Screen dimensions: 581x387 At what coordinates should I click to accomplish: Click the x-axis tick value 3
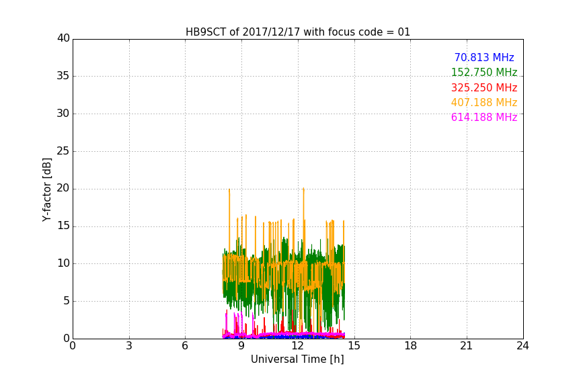(129, 346)
